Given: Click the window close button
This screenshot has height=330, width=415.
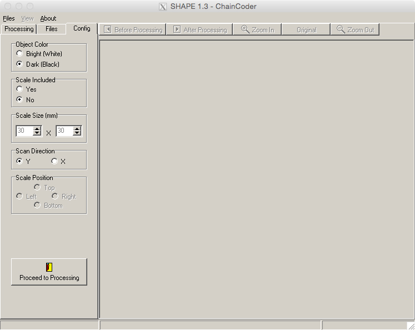Looking at the screenshot, I should click(8, 6).
